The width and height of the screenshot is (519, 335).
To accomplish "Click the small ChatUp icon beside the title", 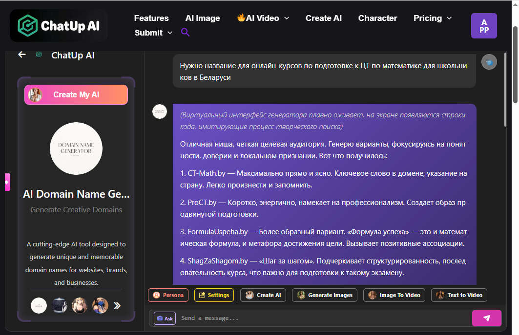I will click(39, 55).
